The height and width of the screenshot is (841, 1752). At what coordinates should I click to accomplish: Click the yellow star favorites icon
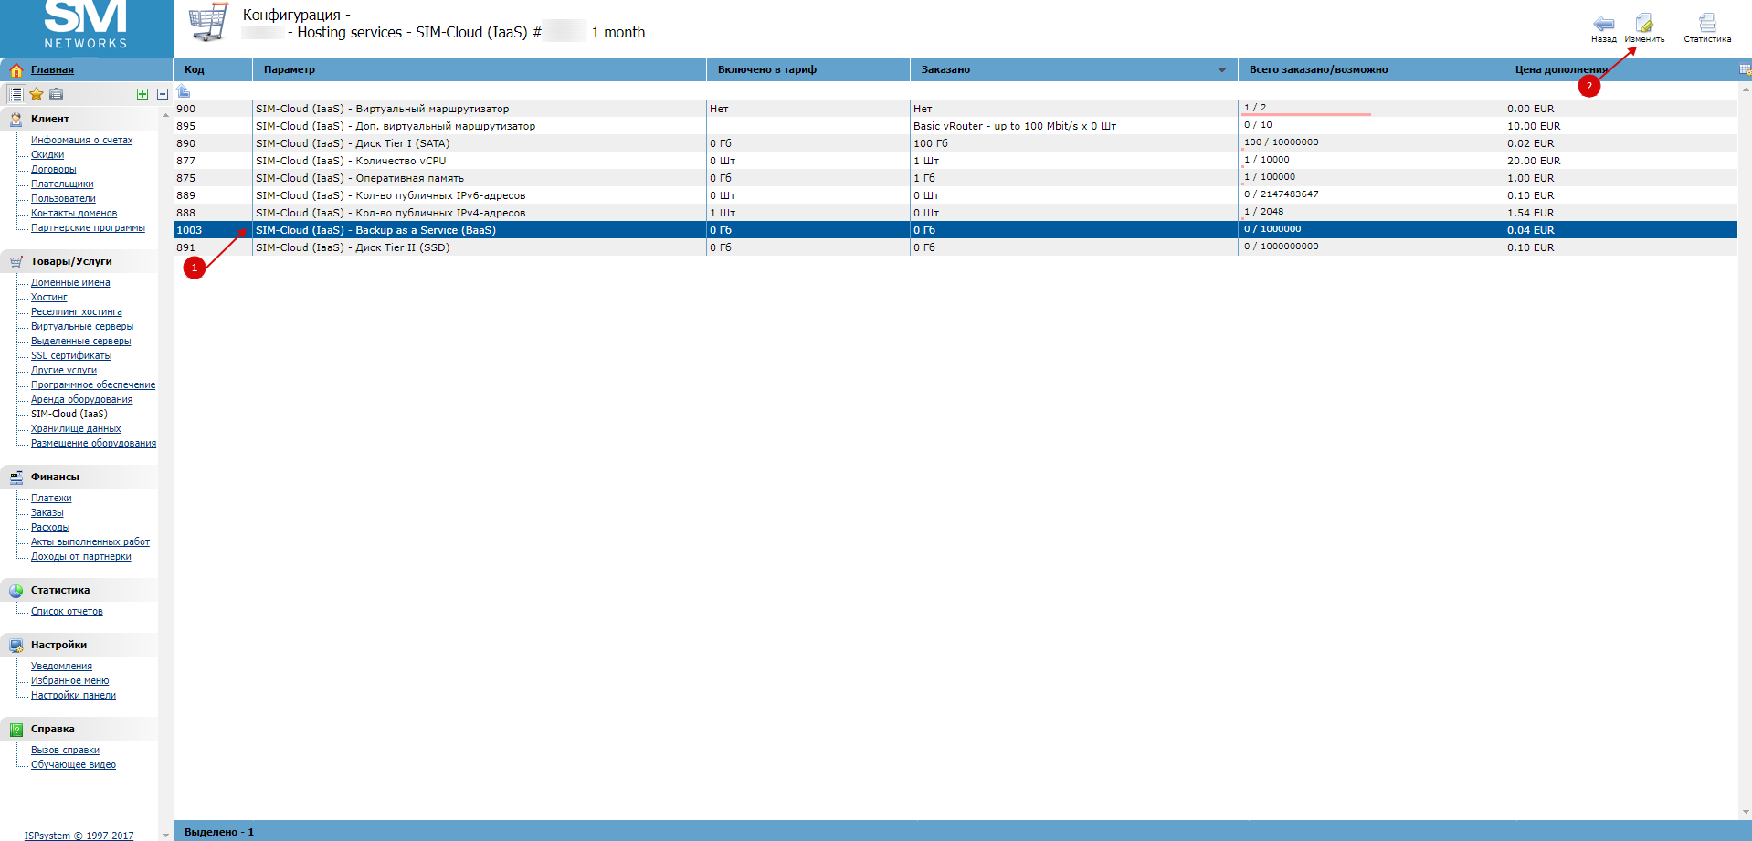[x=37, y=94]
